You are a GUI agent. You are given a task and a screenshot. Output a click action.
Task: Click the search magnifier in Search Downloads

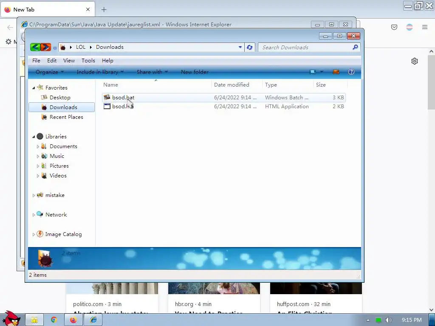pos(355,48)
